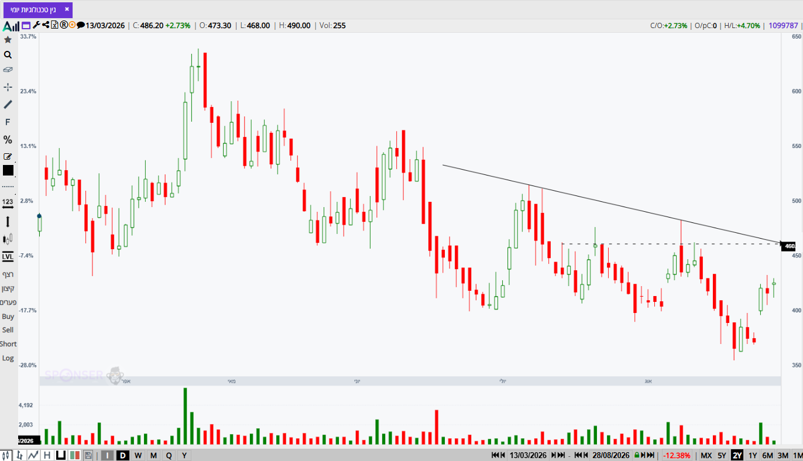
Task: Open the green-red candle color icon
Action: (75, 455)
